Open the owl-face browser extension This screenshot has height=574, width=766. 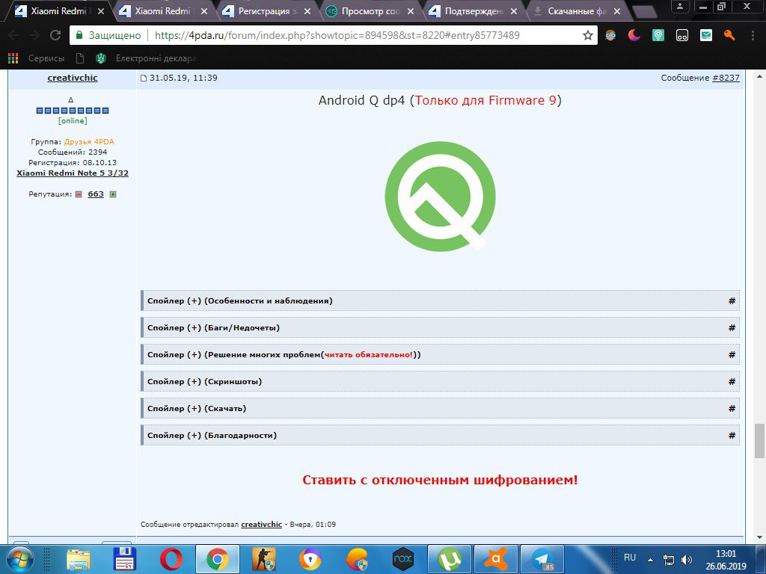point(610,35)
